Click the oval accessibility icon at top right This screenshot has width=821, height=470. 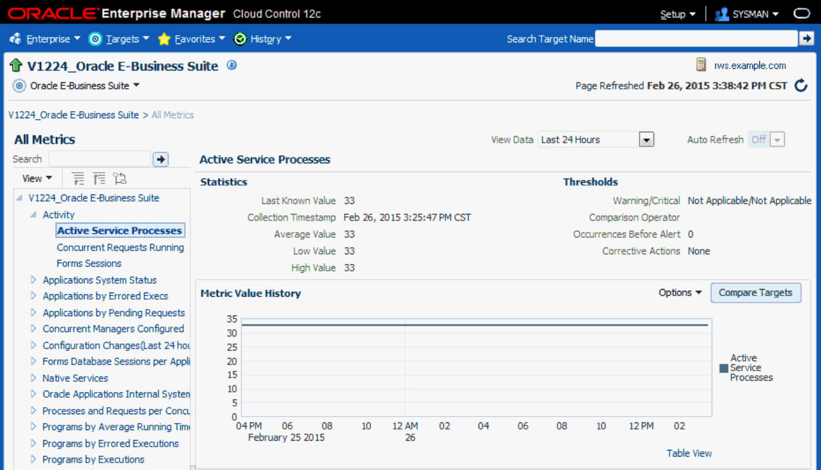[802, 14]
